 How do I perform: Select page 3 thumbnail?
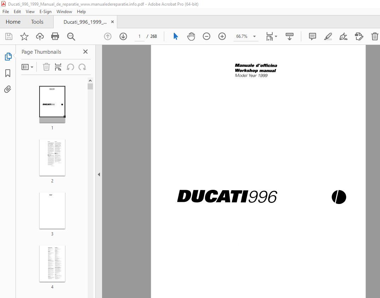pyautogui.click(x=52, y=210)
